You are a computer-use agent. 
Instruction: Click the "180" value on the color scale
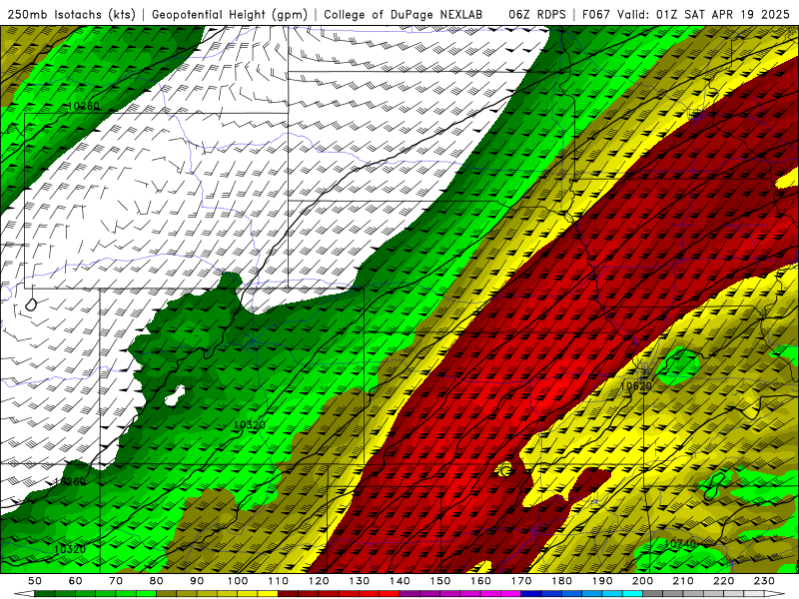561,581
